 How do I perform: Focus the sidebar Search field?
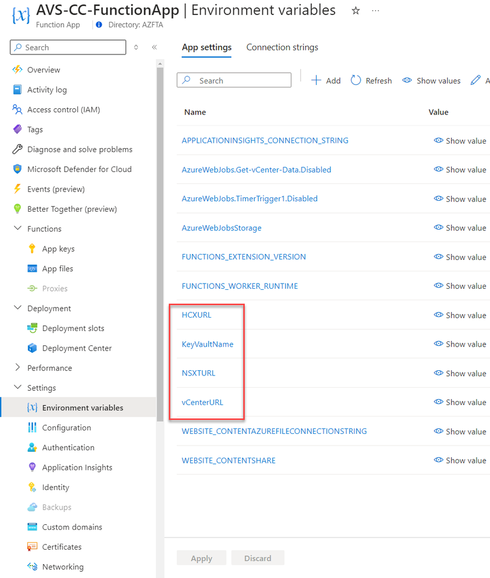point(68,47)
